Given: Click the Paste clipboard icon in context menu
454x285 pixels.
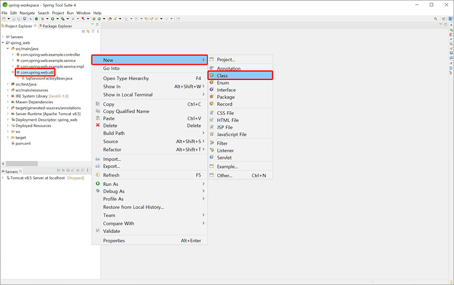Looking at the screenshot, I should tap(98, 118).
